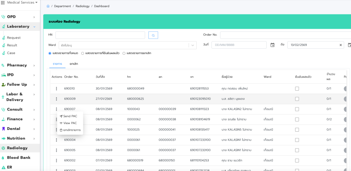The height and width of the screenshot is (171, 351).
Task: Select the show cancelled items radio button
Action: [x=124, y=53]
